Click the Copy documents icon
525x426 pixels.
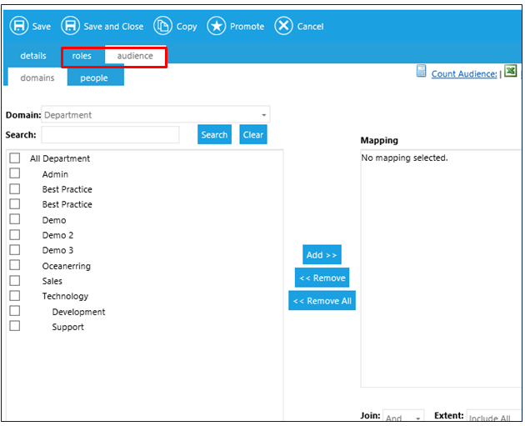pos(163,26)
